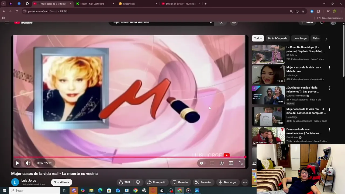Open the player settings gear
Screen dimensions: 345x194
tap(222, 163)
